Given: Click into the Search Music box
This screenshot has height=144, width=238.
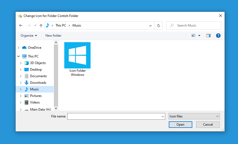Looking at the screenshot, I should (194, 25).
